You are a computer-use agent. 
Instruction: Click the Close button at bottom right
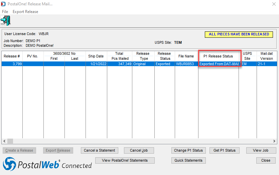[x=266, y=160]
